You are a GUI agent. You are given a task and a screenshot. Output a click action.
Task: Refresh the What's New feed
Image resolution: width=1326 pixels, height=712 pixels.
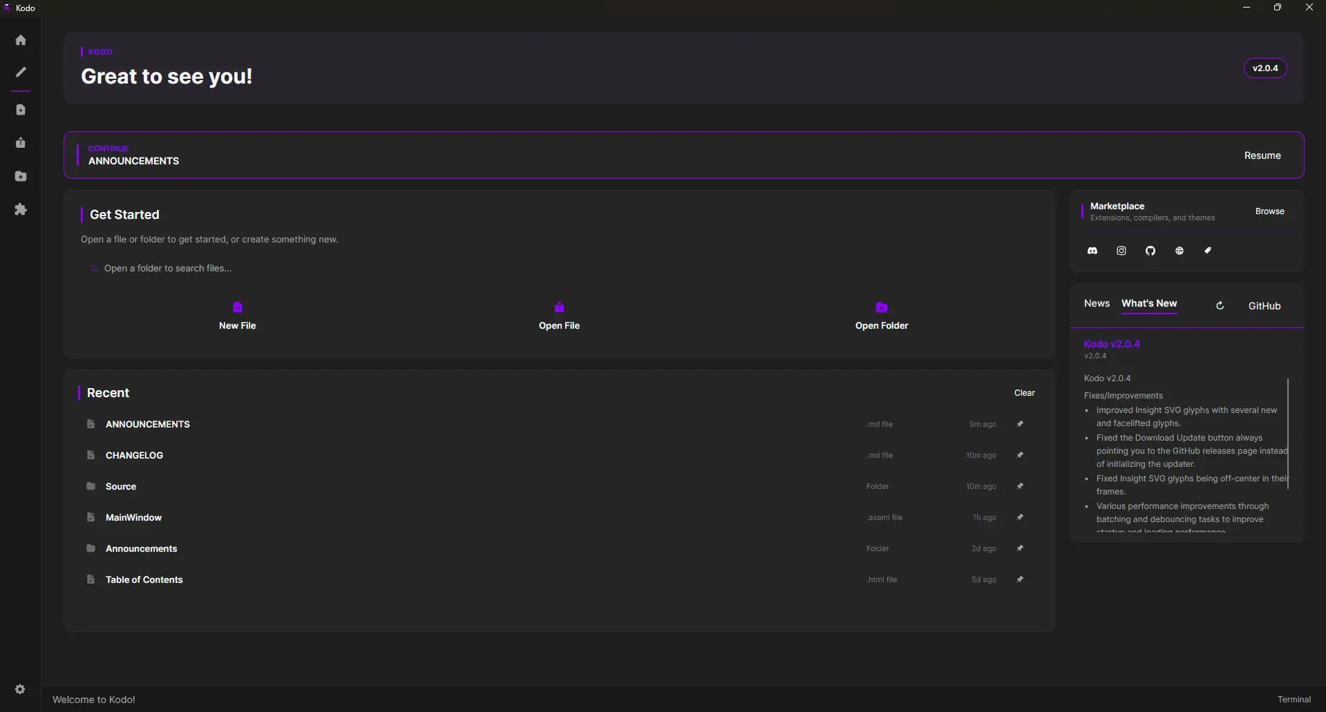(1220, 305)
